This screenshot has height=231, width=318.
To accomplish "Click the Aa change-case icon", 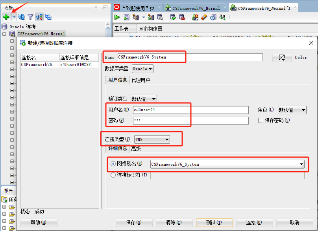I will pyautogui.click(x=222, y=17).
